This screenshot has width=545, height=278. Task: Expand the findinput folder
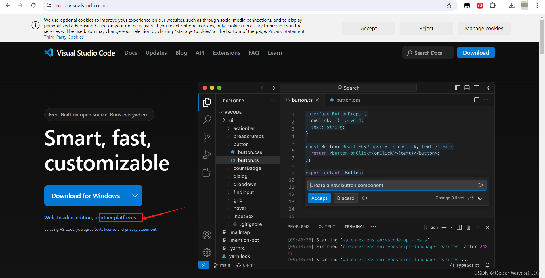click(229, 192)
